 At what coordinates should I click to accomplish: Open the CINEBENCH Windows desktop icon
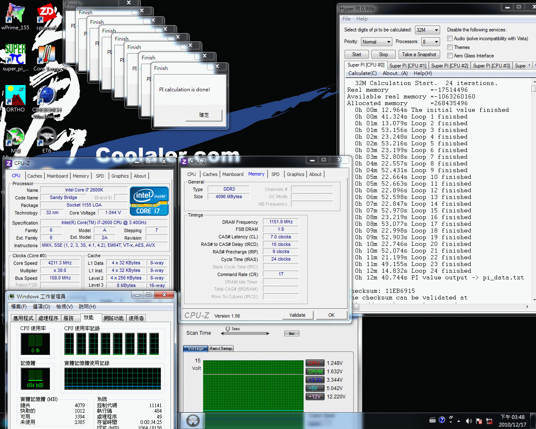coord(46,102)
